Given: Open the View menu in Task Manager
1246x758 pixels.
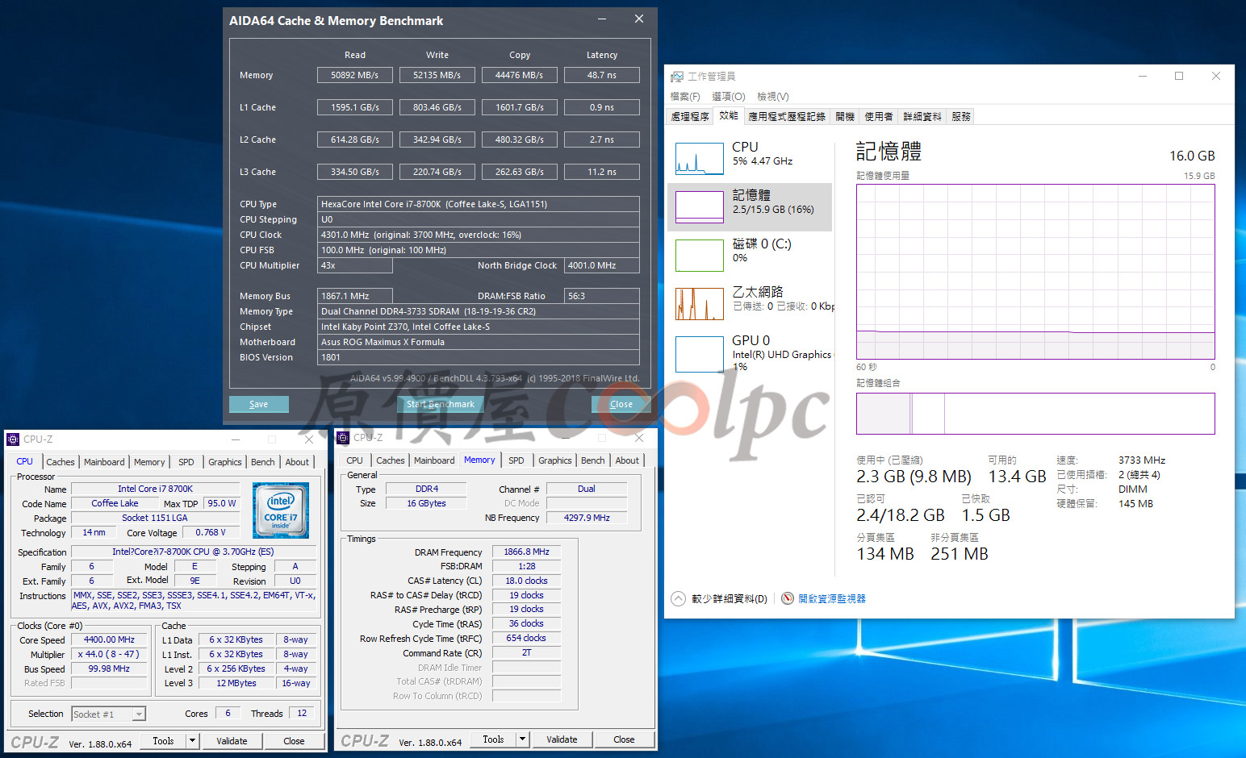Looking at the screenshot, I should pyautogui.click(x=773, y=96).
